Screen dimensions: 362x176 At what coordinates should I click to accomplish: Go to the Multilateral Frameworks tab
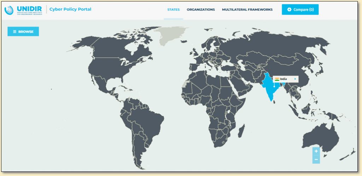coord(247,10)
